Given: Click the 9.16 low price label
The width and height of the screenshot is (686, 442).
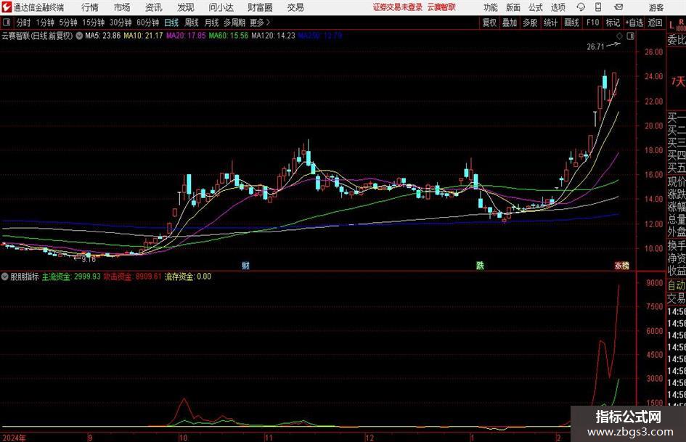Looking at the screenshot, I should [89, 259].
